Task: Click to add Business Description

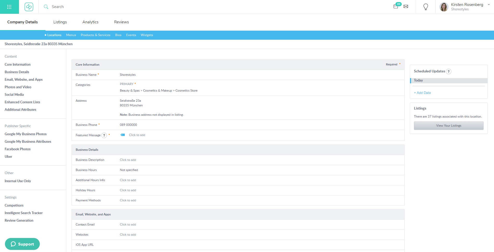Action: click(128, 160)
